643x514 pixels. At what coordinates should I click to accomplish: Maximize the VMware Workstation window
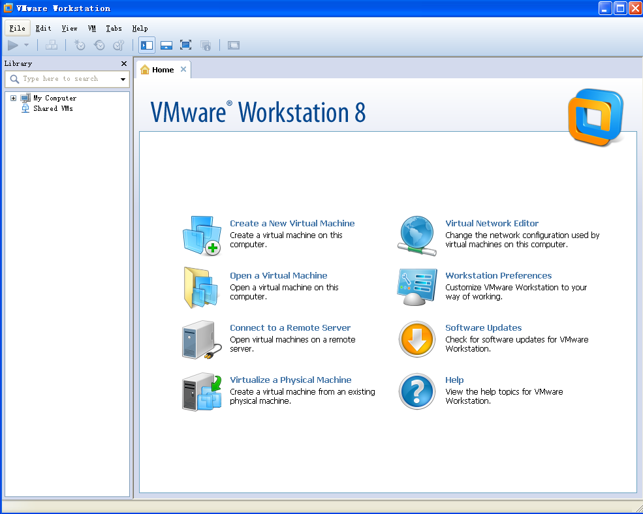pos(620,8)
